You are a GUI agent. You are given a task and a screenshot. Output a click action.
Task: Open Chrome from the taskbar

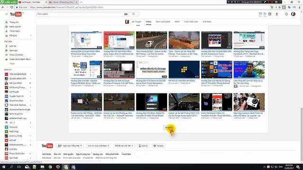50,167
